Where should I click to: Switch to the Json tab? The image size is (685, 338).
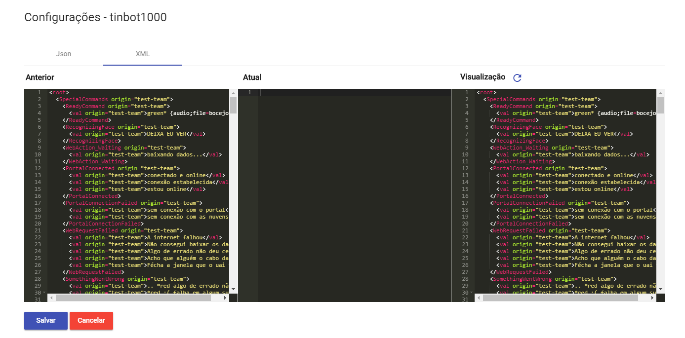[x=64, y=54]
